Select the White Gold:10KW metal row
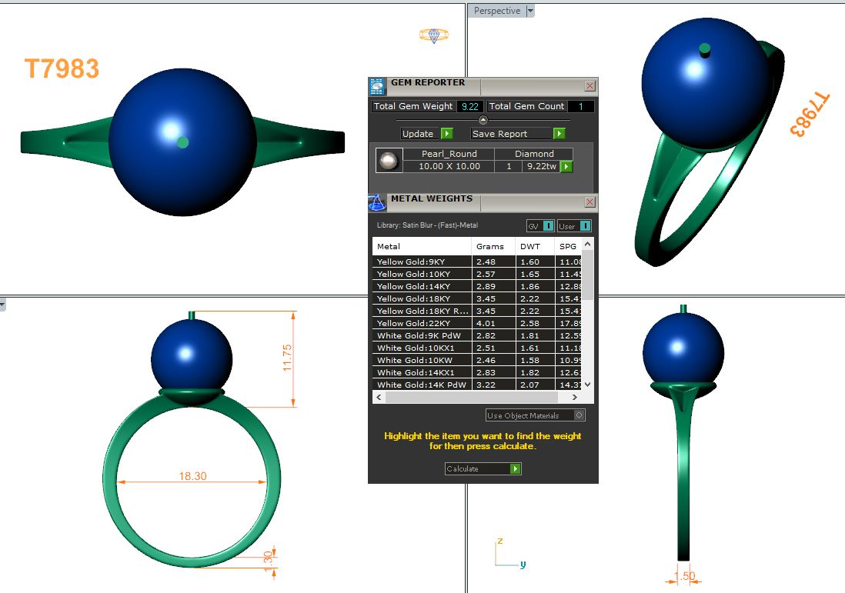This screenshot has width=845, height=593. coord(422,361)
